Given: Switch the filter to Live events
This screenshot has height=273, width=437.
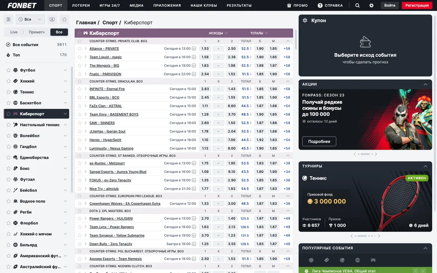Looking at the screenshot, I should pos(14,32).
